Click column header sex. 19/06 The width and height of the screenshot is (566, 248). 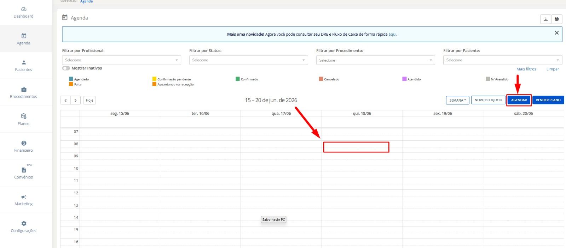click(443, 114)
